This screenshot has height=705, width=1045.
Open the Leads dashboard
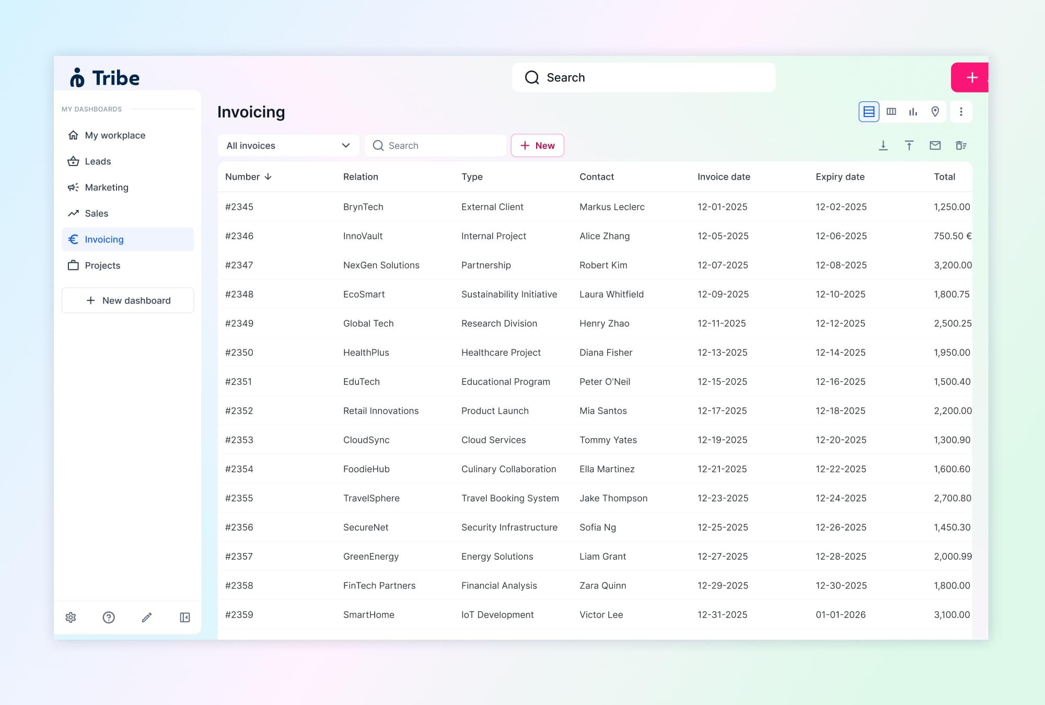[97, 161]
